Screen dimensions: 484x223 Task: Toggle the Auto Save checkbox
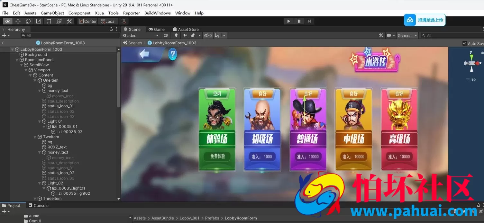point(464,43)
